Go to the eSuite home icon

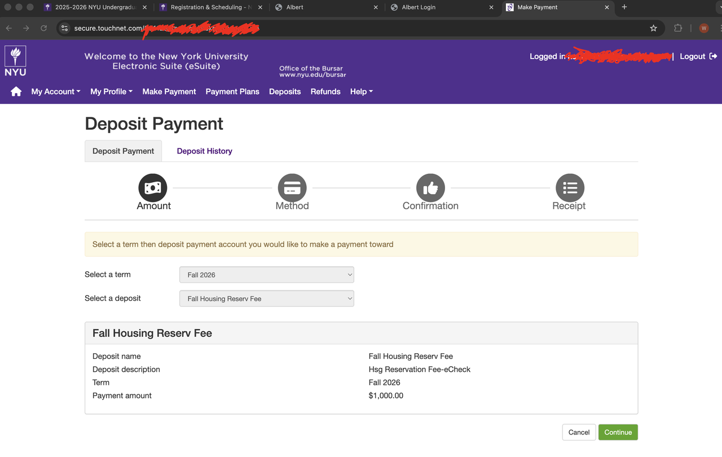click(x=16, y=91)
